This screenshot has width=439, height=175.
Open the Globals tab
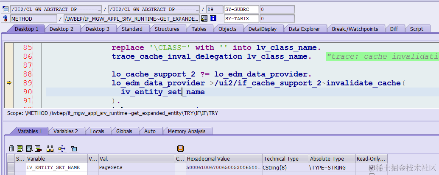click(124, 131)
